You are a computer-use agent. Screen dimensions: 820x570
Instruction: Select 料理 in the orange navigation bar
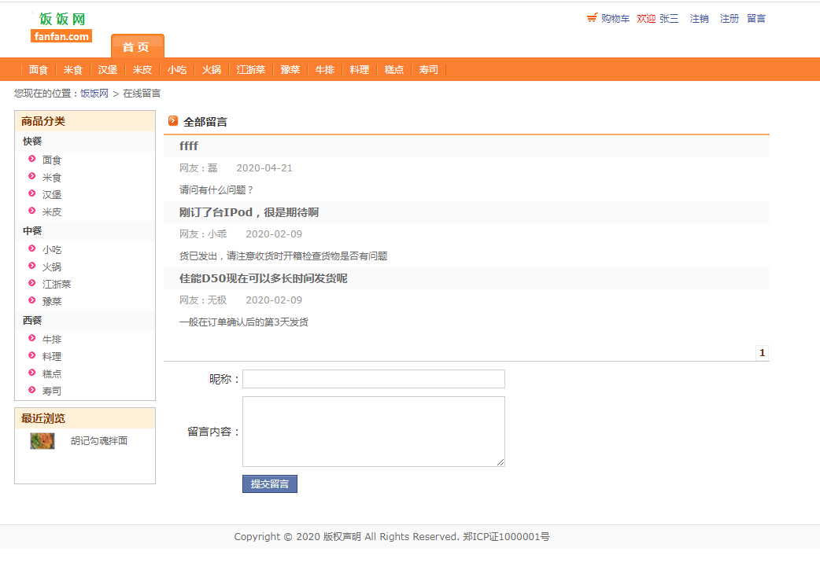tap(360, 69)
